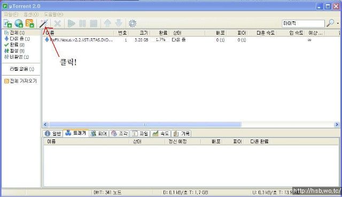The width and height of the screenshot is (342, 197).
Task: Maximize the µTorrent 2.0 window
Action: (328, 6)
